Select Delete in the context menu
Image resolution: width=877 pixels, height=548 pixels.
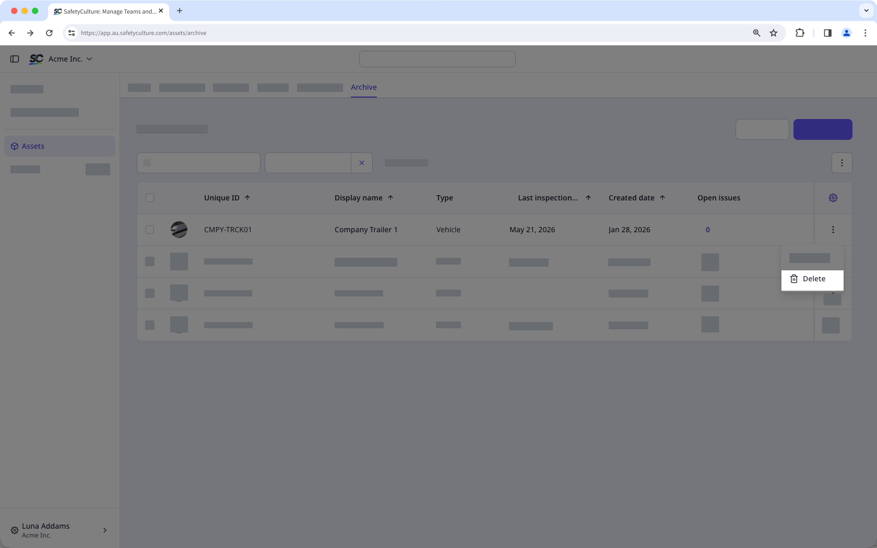point(812,279)
